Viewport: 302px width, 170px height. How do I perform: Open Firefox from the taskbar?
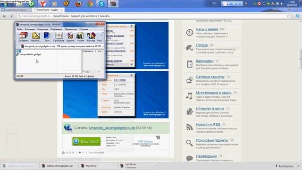[78, 4]
